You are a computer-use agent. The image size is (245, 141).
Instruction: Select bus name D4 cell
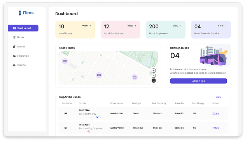click(x=66, y=113)
